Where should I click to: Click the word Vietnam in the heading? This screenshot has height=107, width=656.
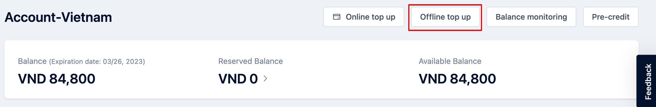(x=87, y=17)
